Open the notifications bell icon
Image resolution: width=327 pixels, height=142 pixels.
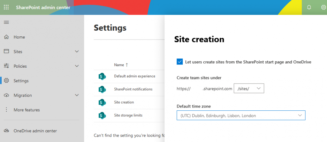tap(309, 8)
